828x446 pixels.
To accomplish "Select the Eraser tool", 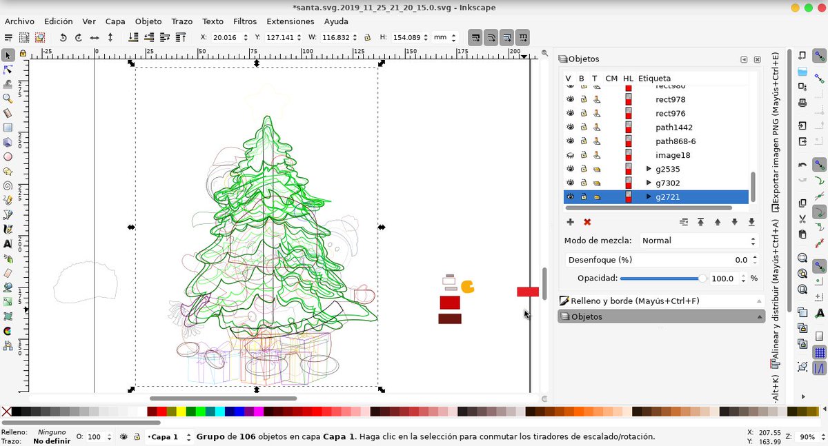I will pyautogui.click(x=8, y=272).
